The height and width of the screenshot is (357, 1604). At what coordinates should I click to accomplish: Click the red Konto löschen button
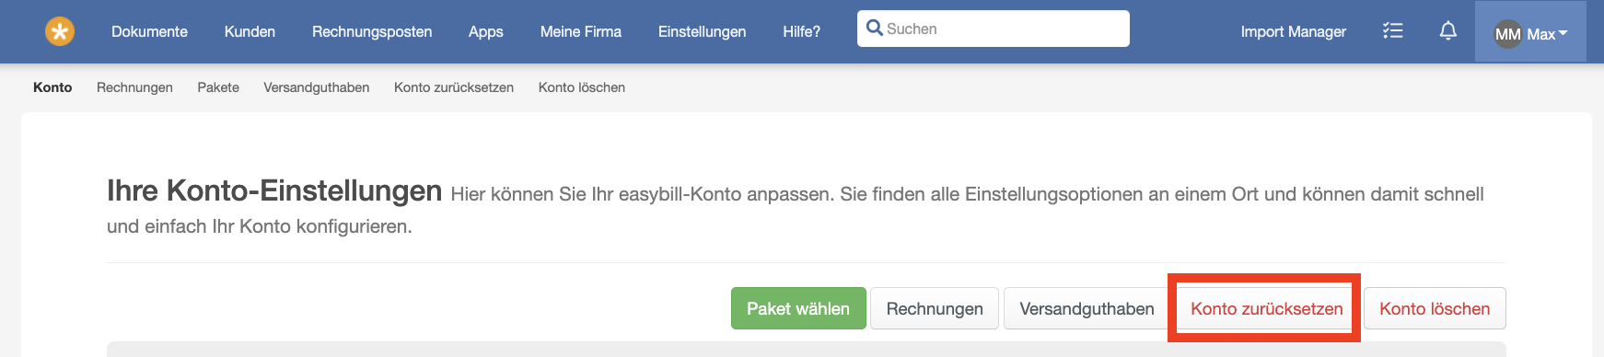tap(1435, 308)
